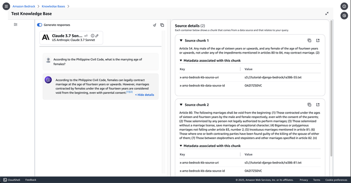
Task: Click the Test Knowledge Base title
Action: [32, 14]
